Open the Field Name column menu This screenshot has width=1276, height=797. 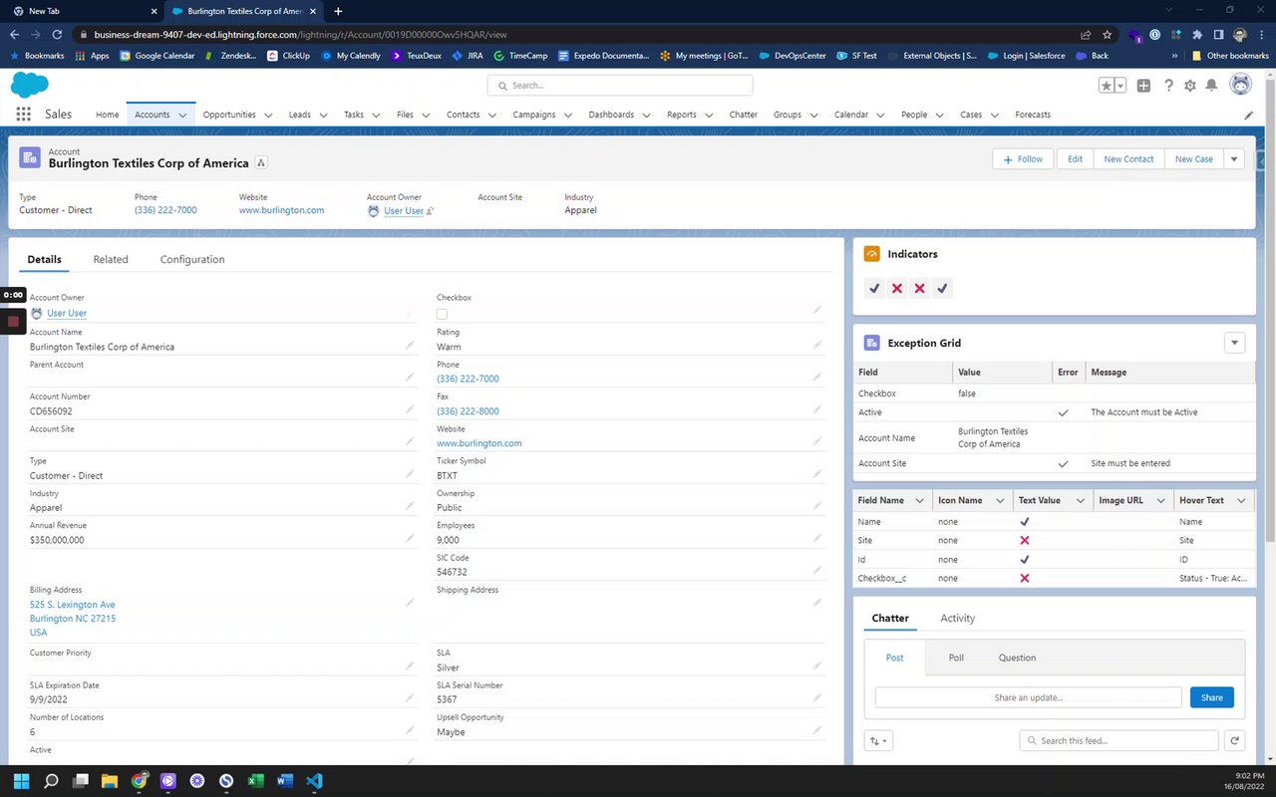(922, 500)
